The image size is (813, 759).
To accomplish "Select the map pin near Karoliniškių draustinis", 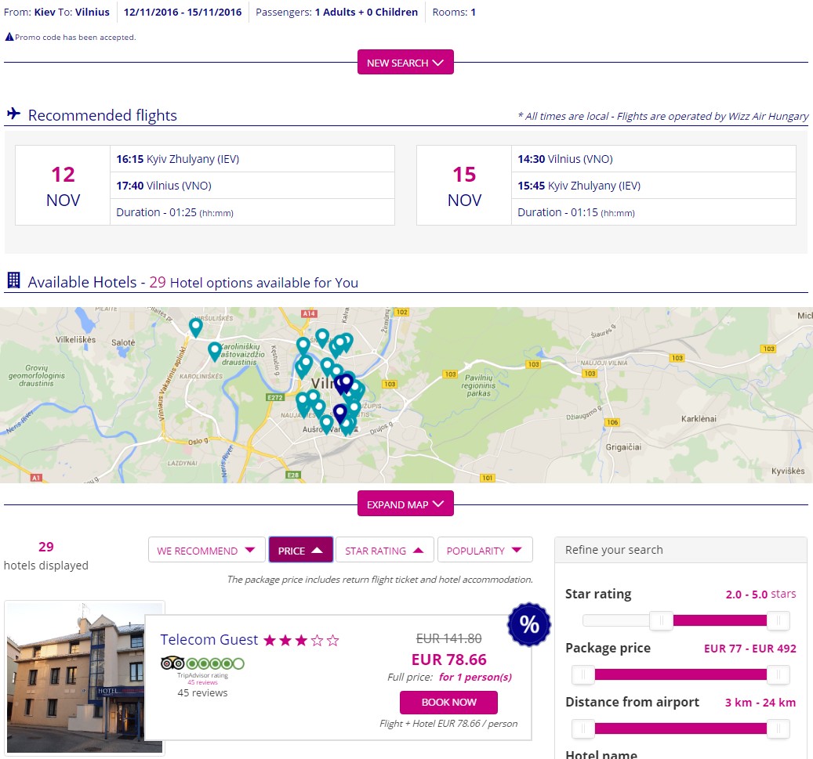I will click(215, 351).
